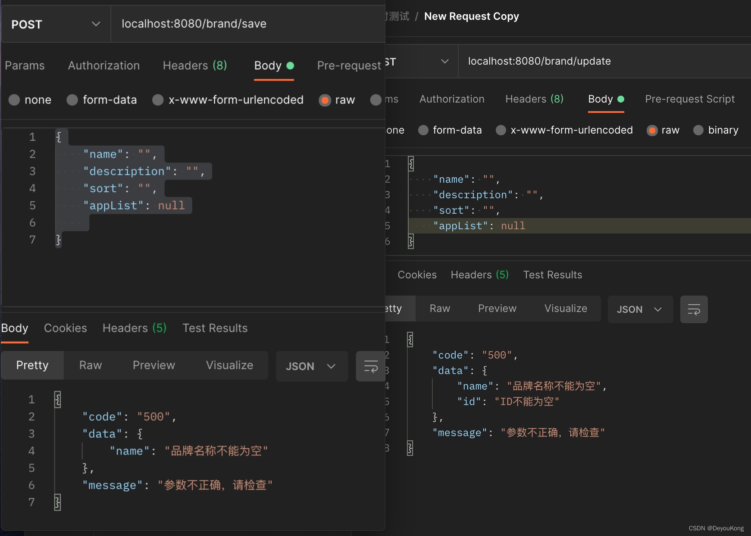Click "code": "500" in save response

(129, 417)
